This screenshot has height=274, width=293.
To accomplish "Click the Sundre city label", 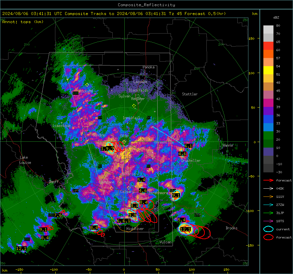I will click(99, 135).
